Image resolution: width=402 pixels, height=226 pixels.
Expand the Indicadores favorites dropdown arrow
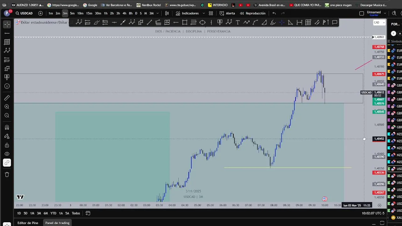coord(204,13)
